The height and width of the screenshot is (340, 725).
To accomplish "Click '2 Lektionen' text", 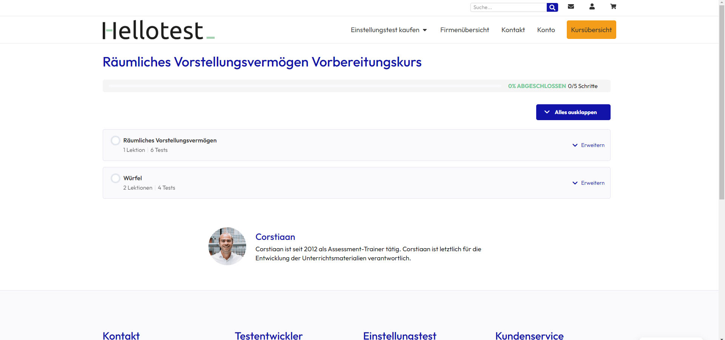I will [138, 188].
